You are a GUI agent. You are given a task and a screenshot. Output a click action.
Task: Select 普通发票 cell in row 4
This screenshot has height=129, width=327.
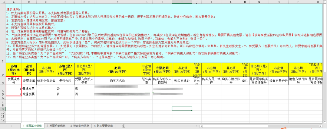tap(29, 89)
